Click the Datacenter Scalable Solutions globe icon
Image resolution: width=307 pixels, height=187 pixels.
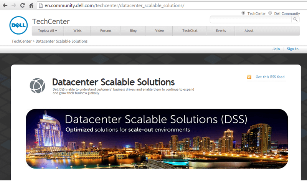coord(37,86)
